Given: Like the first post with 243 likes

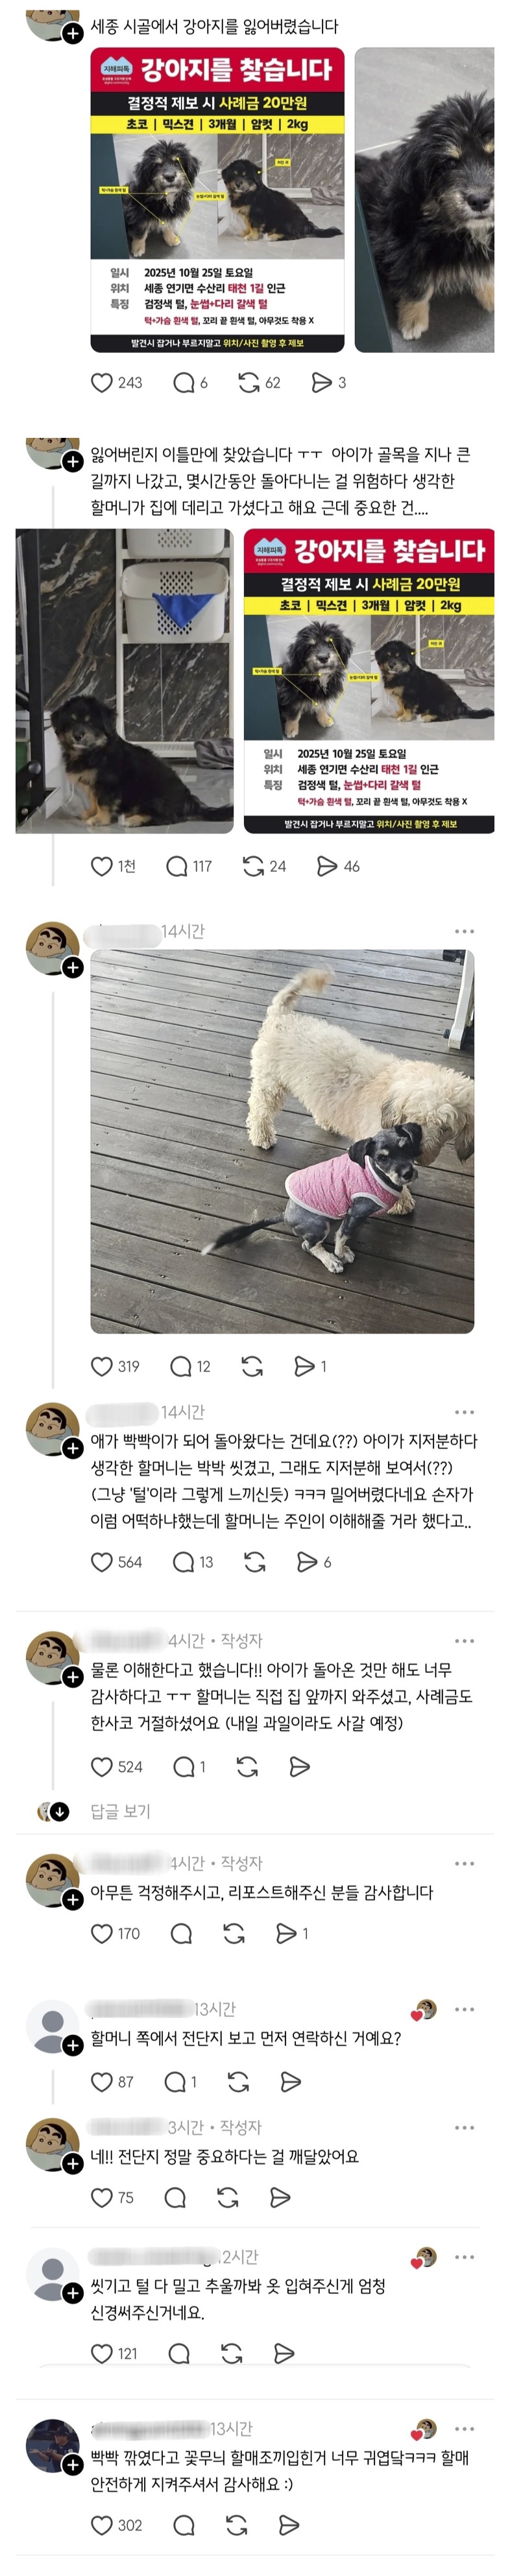Looking at the screenshot, I should click(102, 382).
